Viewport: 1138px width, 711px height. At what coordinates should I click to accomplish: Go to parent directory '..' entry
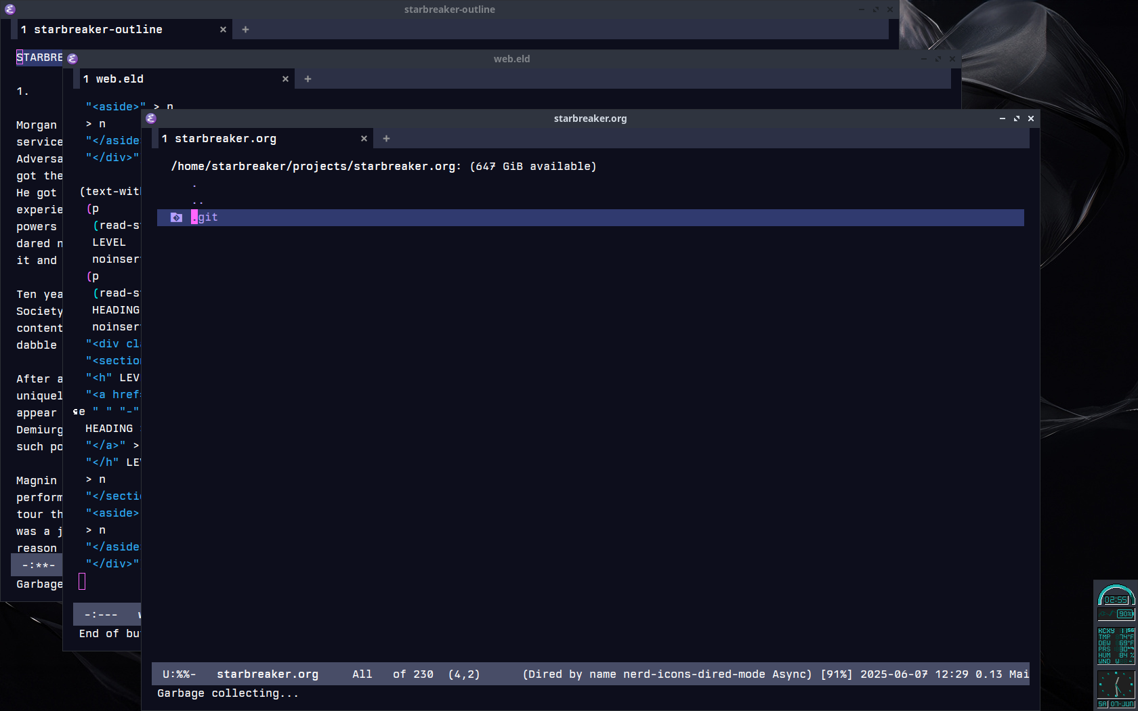197,201
